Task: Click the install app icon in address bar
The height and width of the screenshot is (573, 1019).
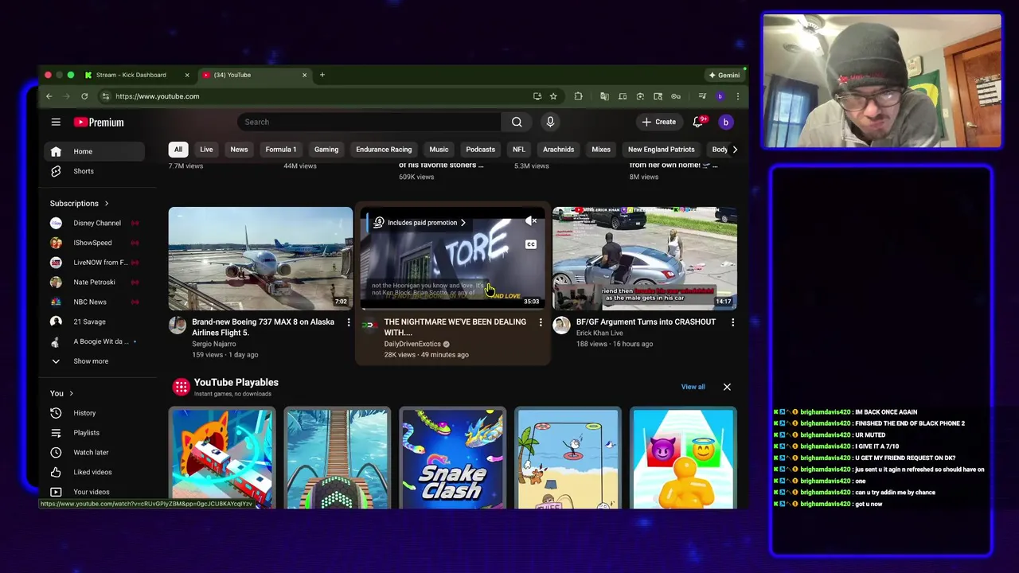Action: 537,96
